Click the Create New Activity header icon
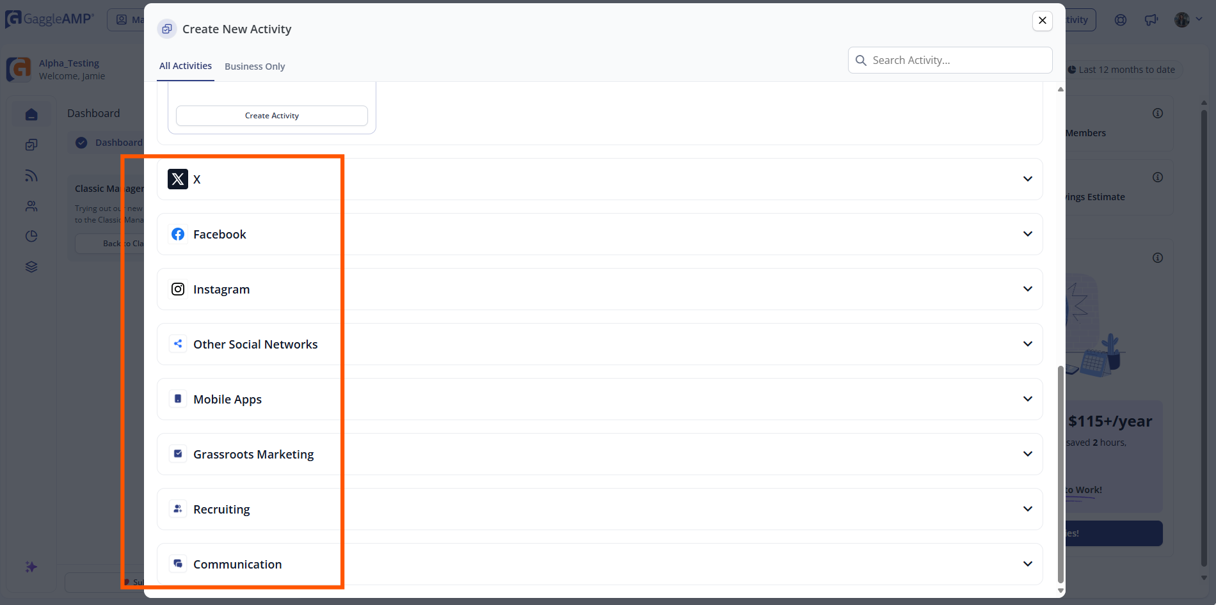This screenshot has width=1216, height=605. coord(167,29)
